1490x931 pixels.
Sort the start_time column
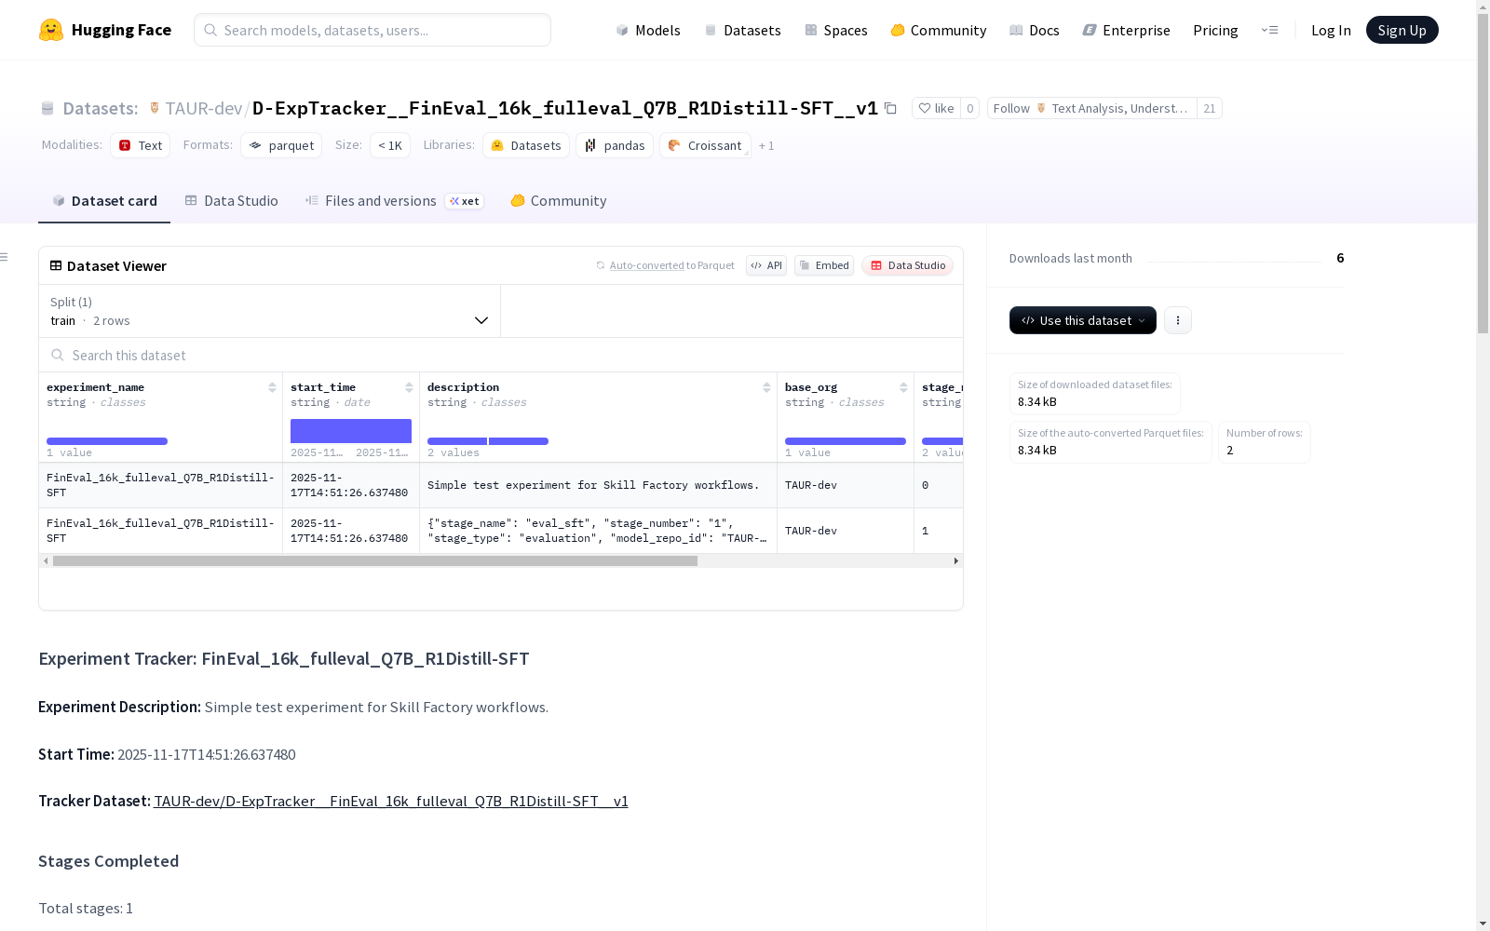coord(409,387)
